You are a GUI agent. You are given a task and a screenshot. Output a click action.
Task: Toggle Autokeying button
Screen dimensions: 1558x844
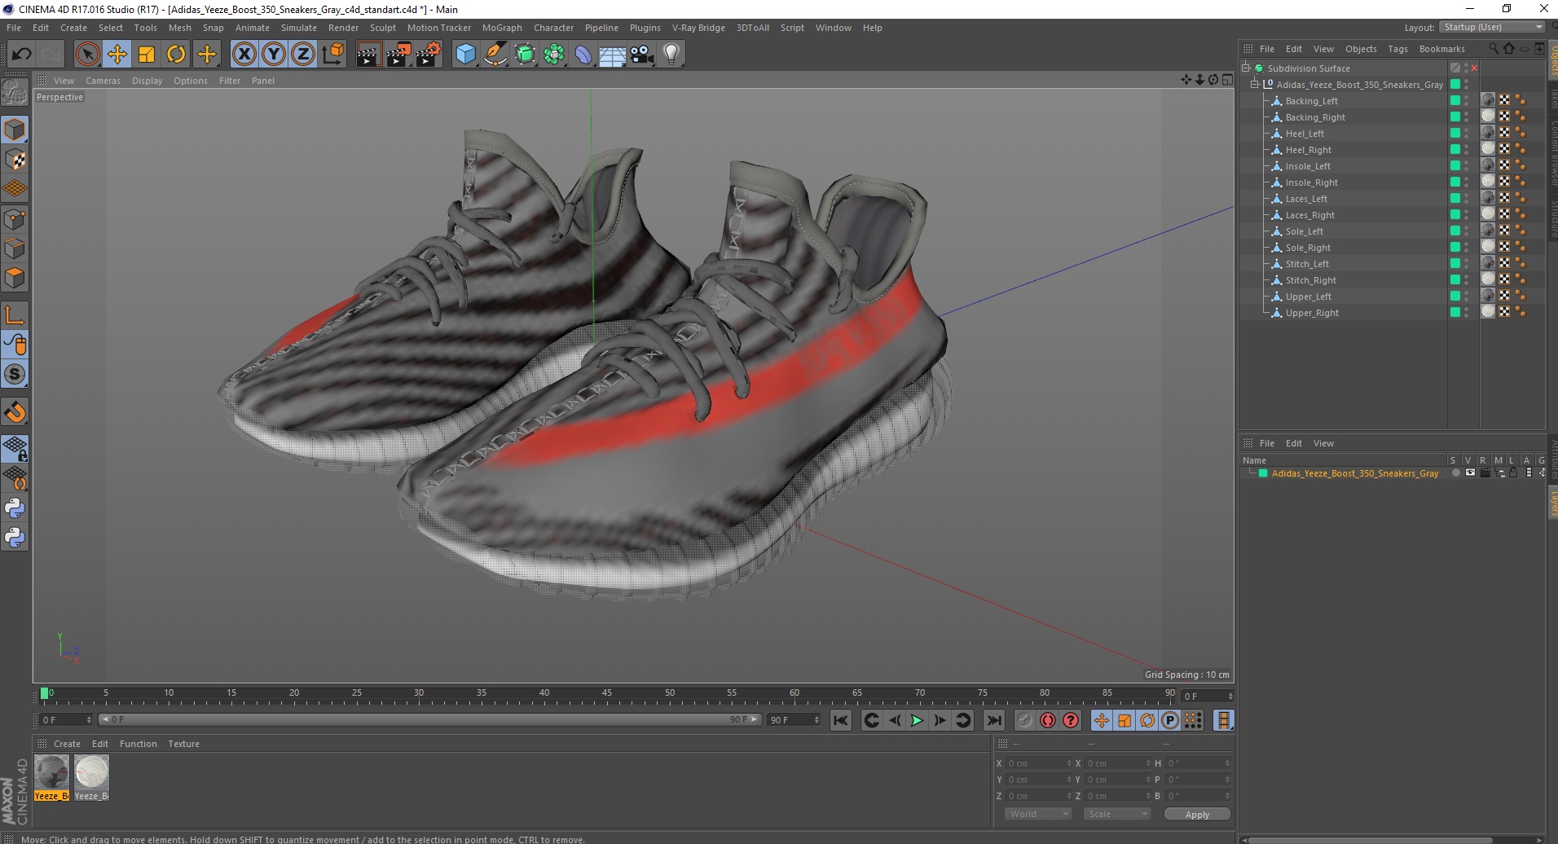[x=1048, y=720]
